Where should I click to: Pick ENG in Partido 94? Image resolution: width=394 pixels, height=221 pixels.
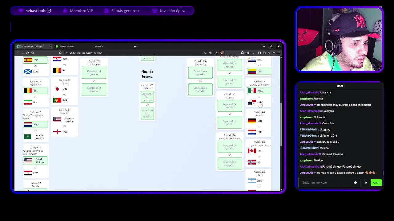64,132
